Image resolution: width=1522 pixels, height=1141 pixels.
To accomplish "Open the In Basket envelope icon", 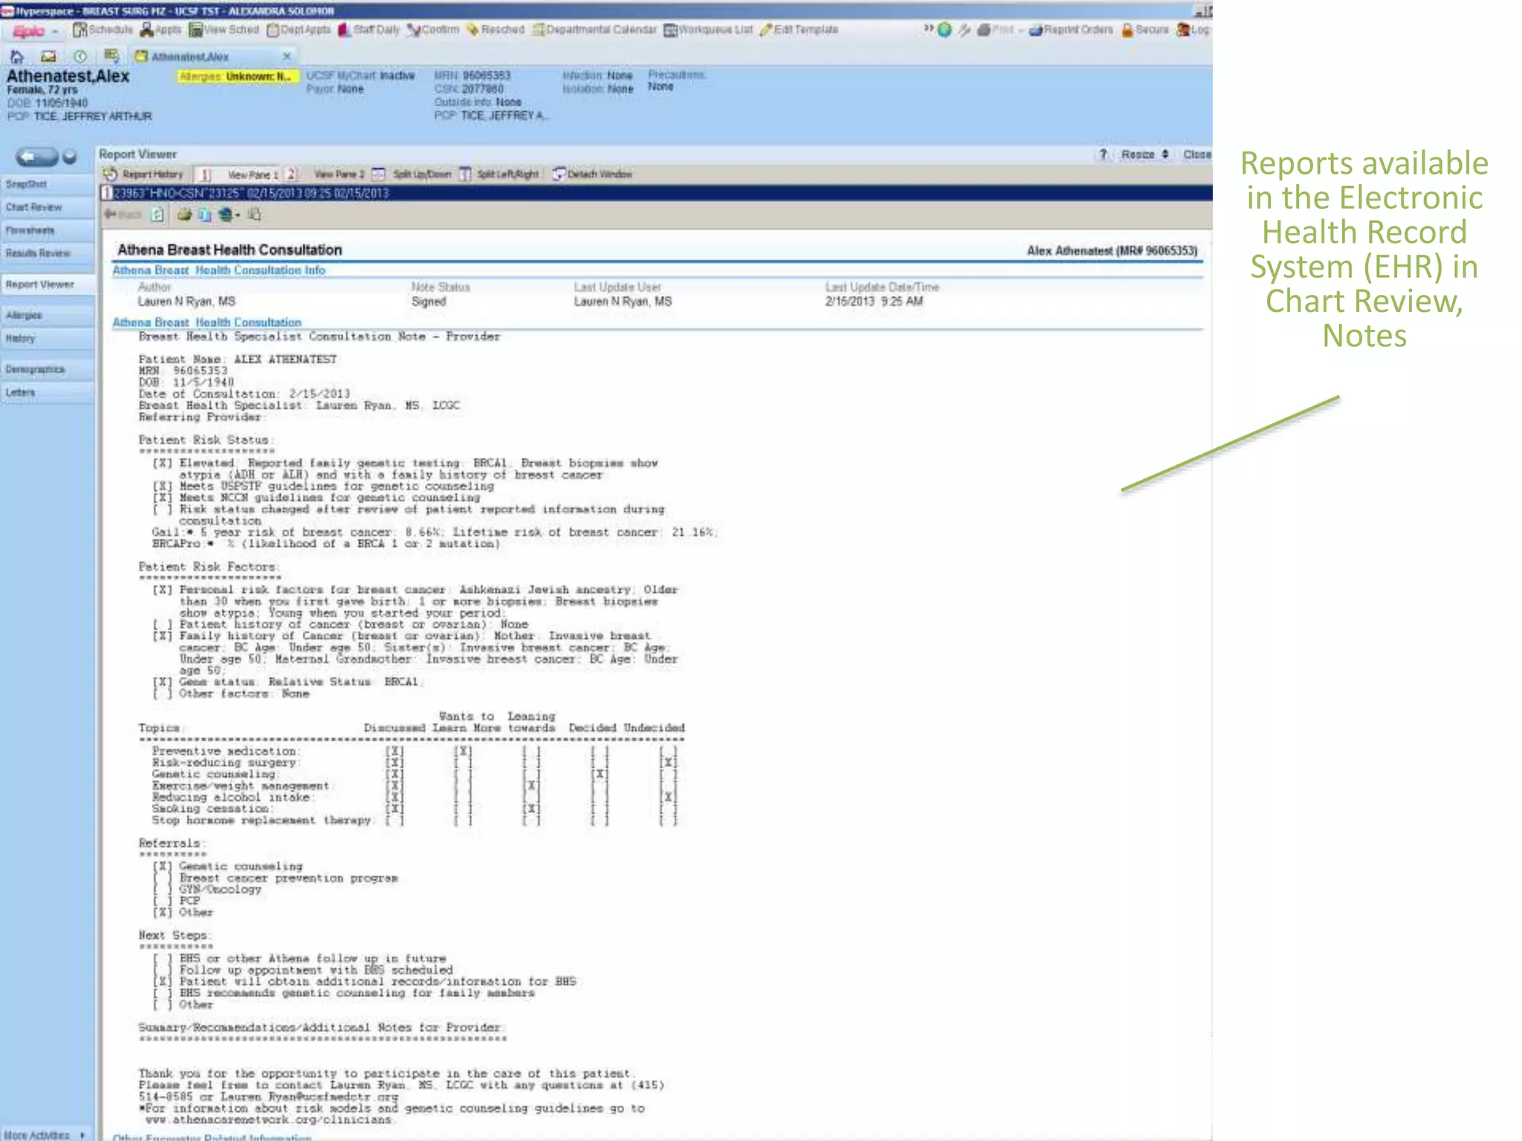I will 48,56.
